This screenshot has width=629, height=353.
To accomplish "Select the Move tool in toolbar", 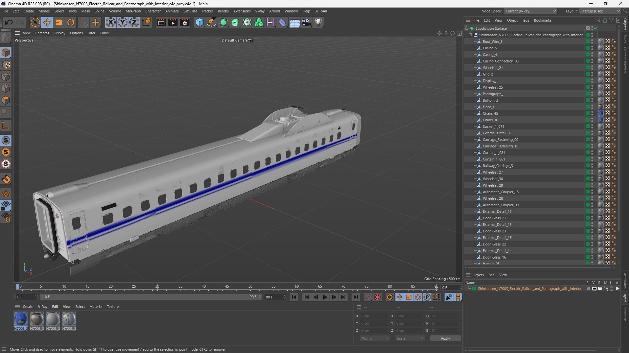I will point(47,22).
